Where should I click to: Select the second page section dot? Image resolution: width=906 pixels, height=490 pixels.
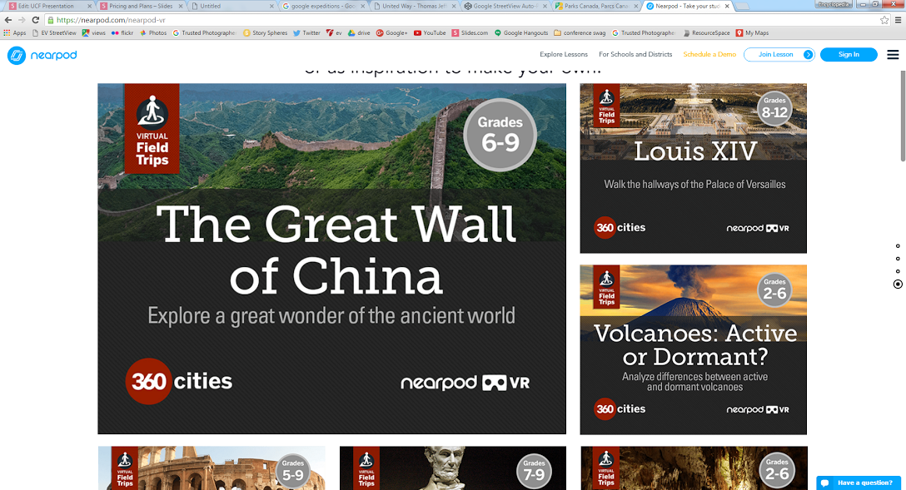(898, 259)
